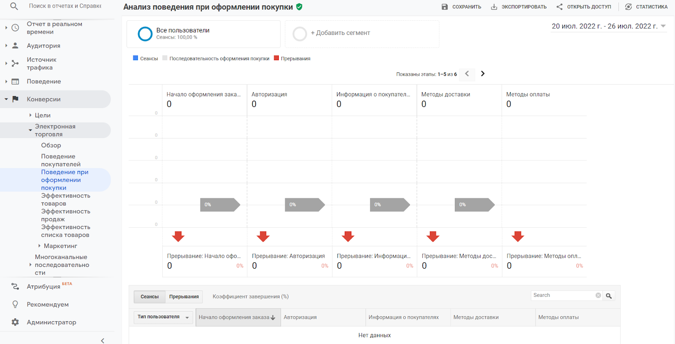
Task: Click the Conversions flag icon
Action: (15, 99)
